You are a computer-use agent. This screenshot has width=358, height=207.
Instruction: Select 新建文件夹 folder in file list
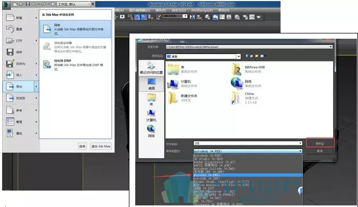[x=182, y=98]
